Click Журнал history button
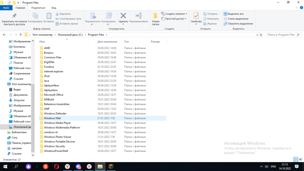 point(210,24)
